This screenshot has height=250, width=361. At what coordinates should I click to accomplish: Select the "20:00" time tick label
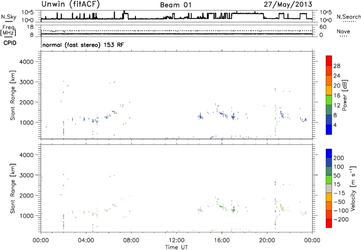(x=267, y=241)
